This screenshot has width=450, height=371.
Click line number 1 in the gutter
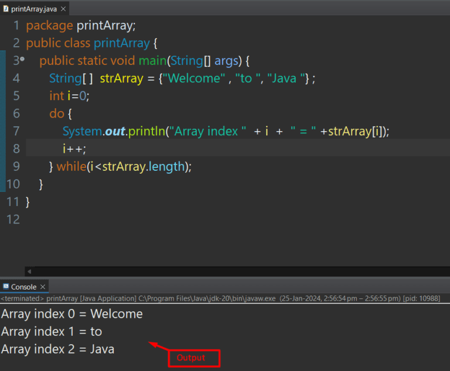[x=15, y=26]
